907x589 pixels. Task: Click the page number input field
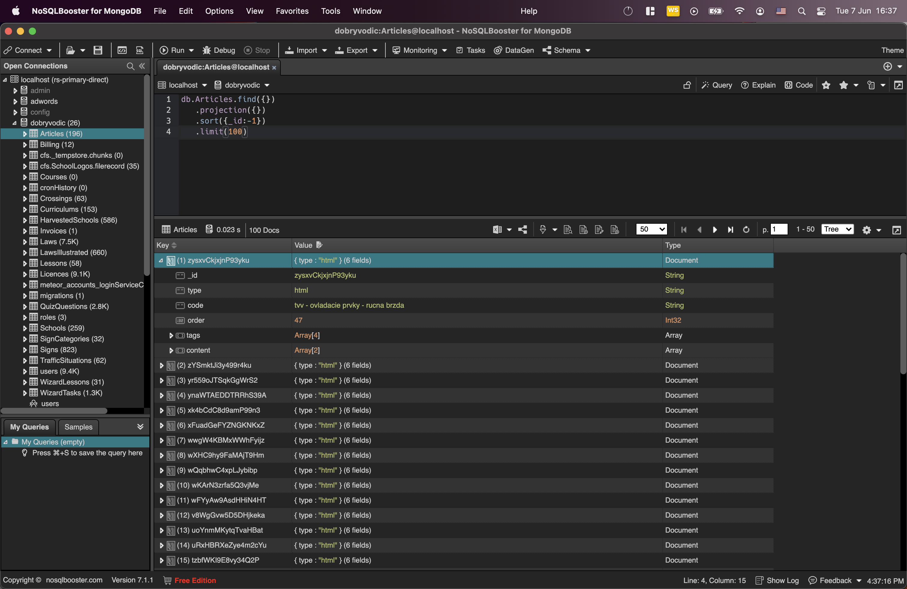(779, 229)
